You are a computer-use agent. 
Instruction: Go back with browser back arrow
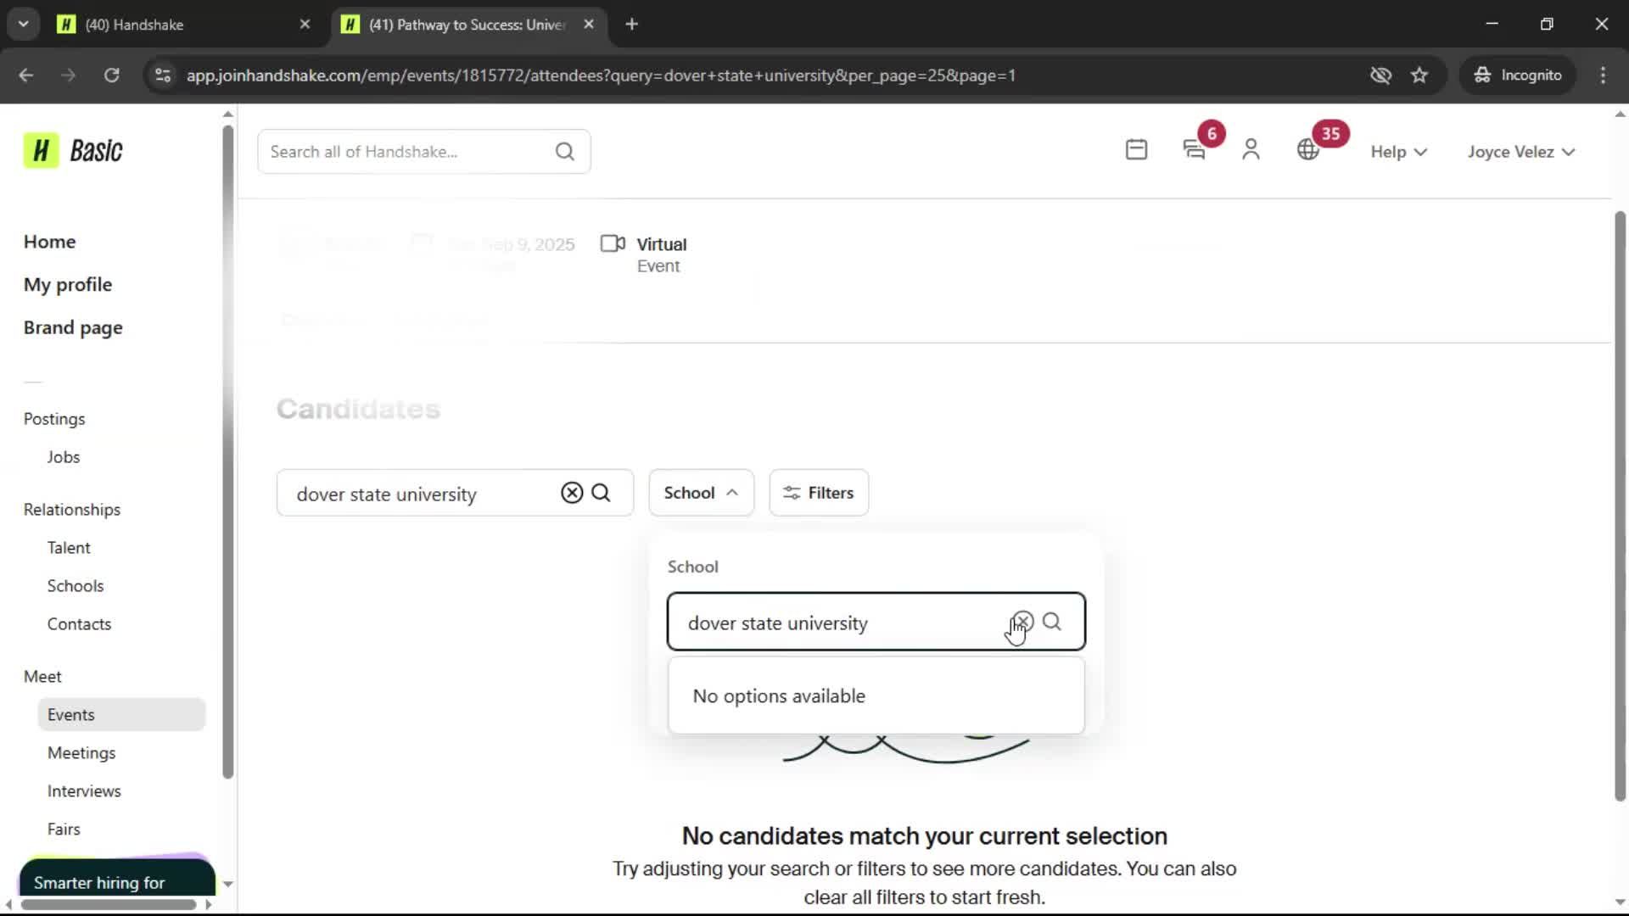click(x=26, y=75)
